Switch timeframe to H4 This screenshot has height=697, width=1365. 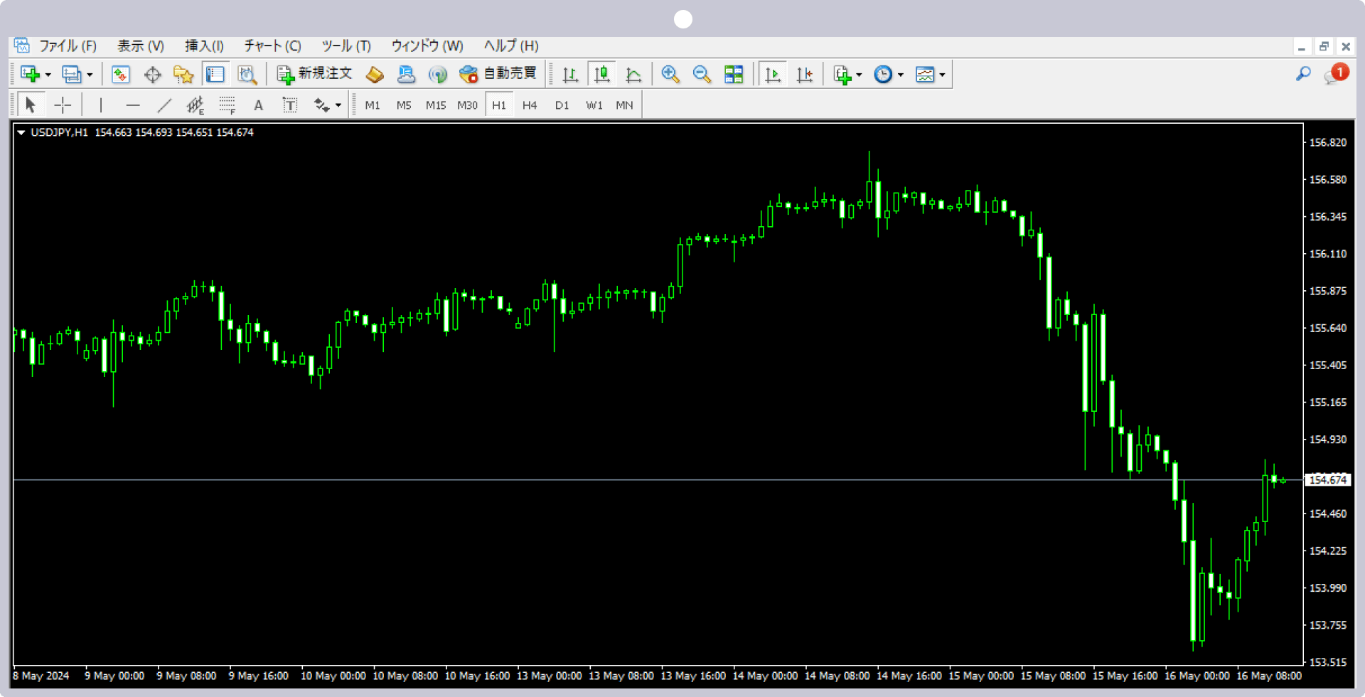click(530, 105)
